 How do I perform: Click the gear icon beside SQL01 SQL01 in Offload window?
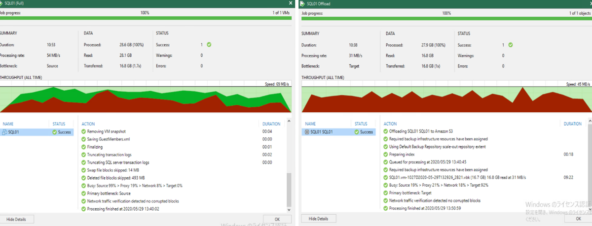click(306, 132)
